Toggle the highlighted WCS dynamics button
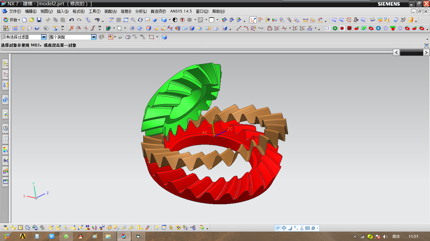This screenshot has height=241, width=430. pyautogui.click(x=253, y=20)
